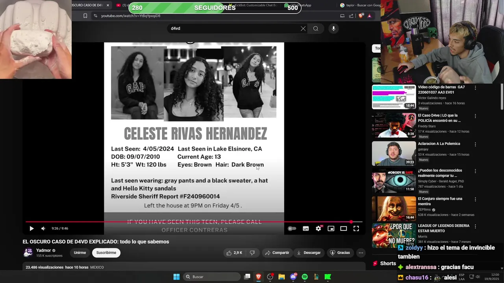Open LEAGUE OF LEGENDS DEBERIA ESTAR MUERTO title
The width and height of the screenshot is (504, 283).
pos(444,228)
